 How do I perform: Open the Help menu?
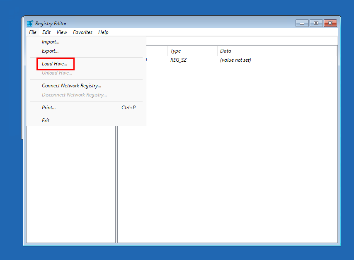(x=103, y=32)
